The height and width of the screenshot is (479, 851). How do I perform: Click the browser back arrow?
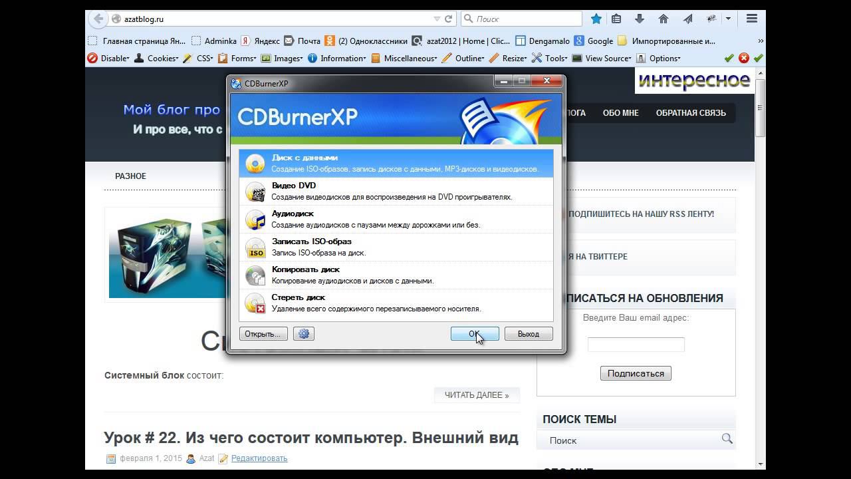[98, 19]
